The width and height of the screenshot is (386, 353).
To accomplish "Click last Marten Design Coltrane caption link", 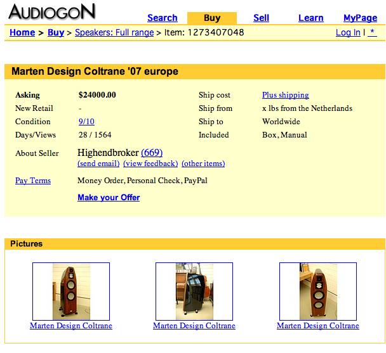I will (x=318, y=326).
